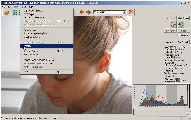Choose Embed Color Profile in JPEGs

[47, 60]
